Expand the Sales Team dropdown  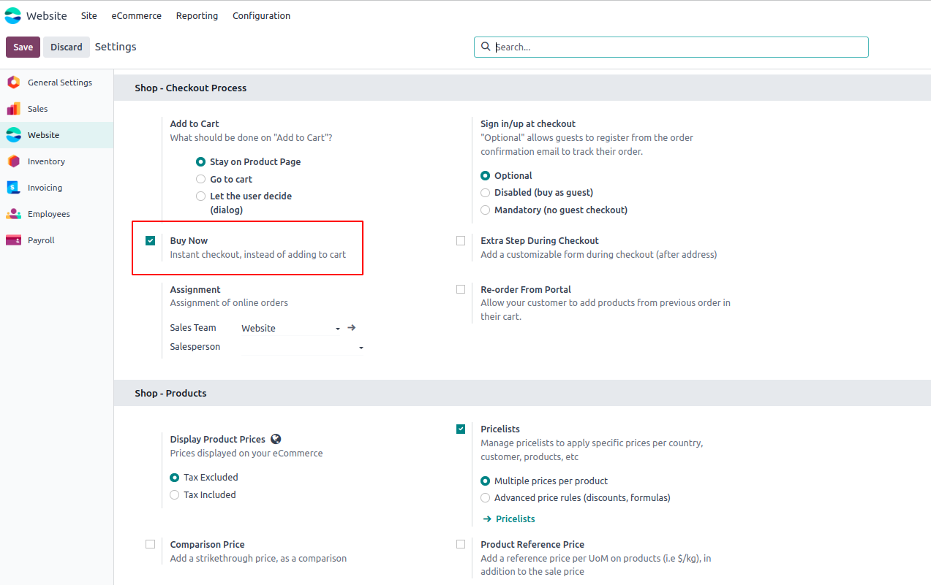(337, 329)
